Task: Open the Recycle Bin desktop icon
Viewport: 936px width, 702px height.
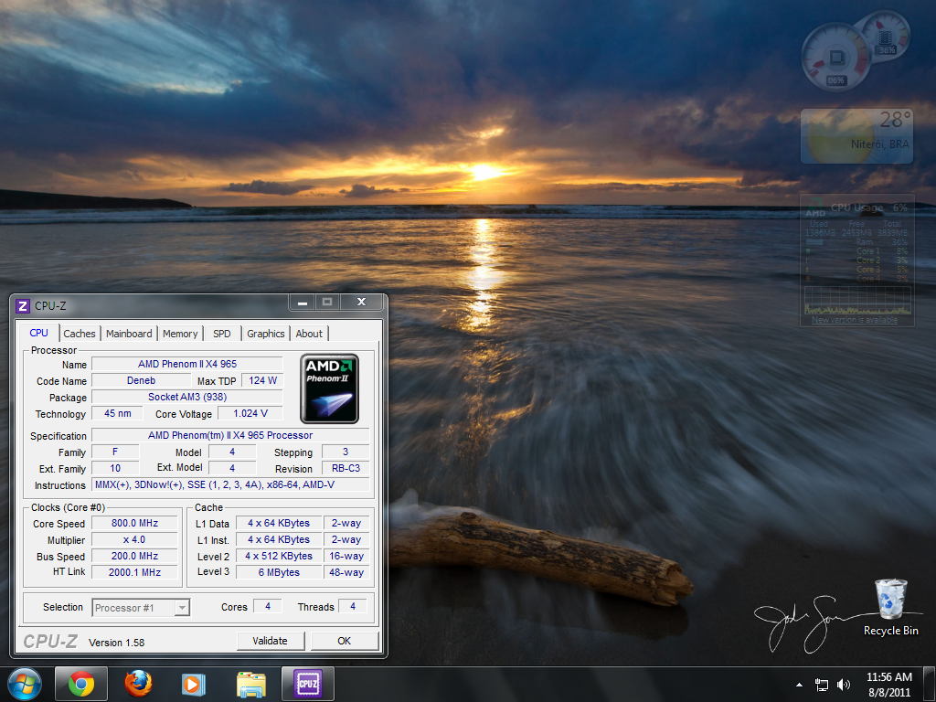Action: pos(890,608)
